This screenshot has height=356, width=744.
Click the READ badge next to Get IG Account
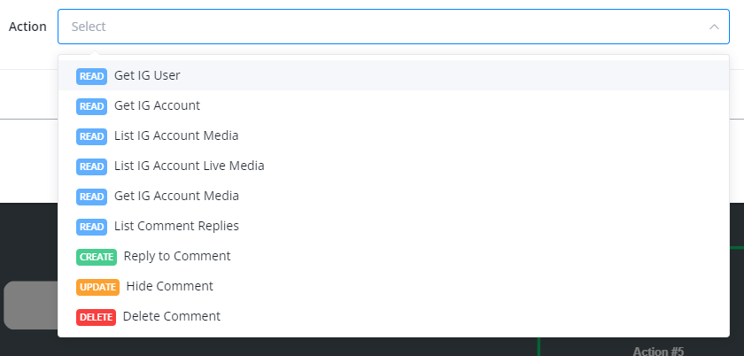(92, 106)
